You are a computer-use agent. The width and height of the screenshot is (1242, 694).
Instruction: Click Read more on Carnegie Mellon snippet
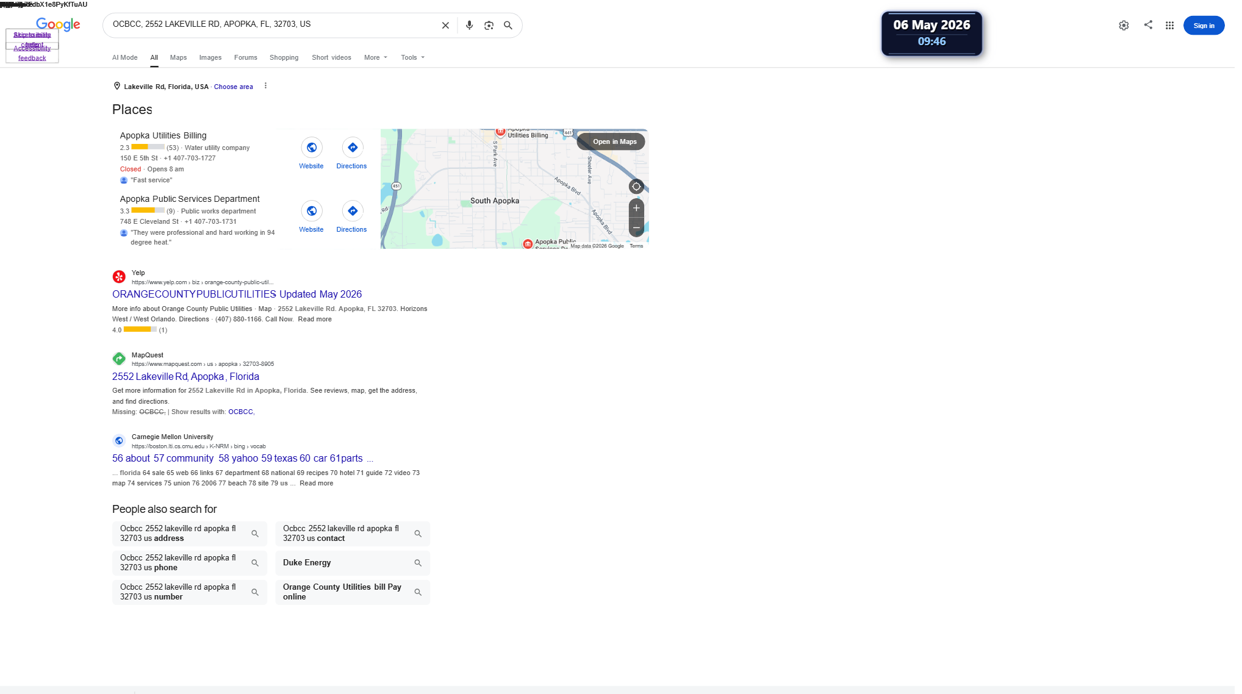click(317, 484)
